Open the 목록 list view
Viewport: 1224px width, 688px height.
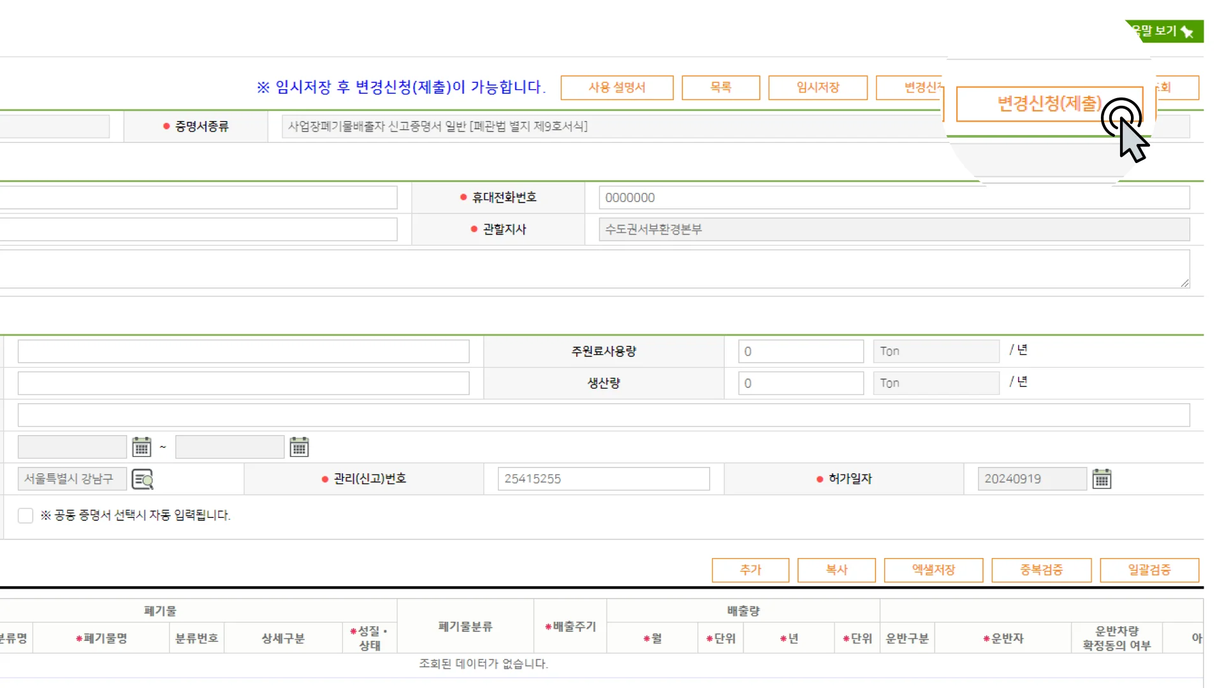point(720,87)
